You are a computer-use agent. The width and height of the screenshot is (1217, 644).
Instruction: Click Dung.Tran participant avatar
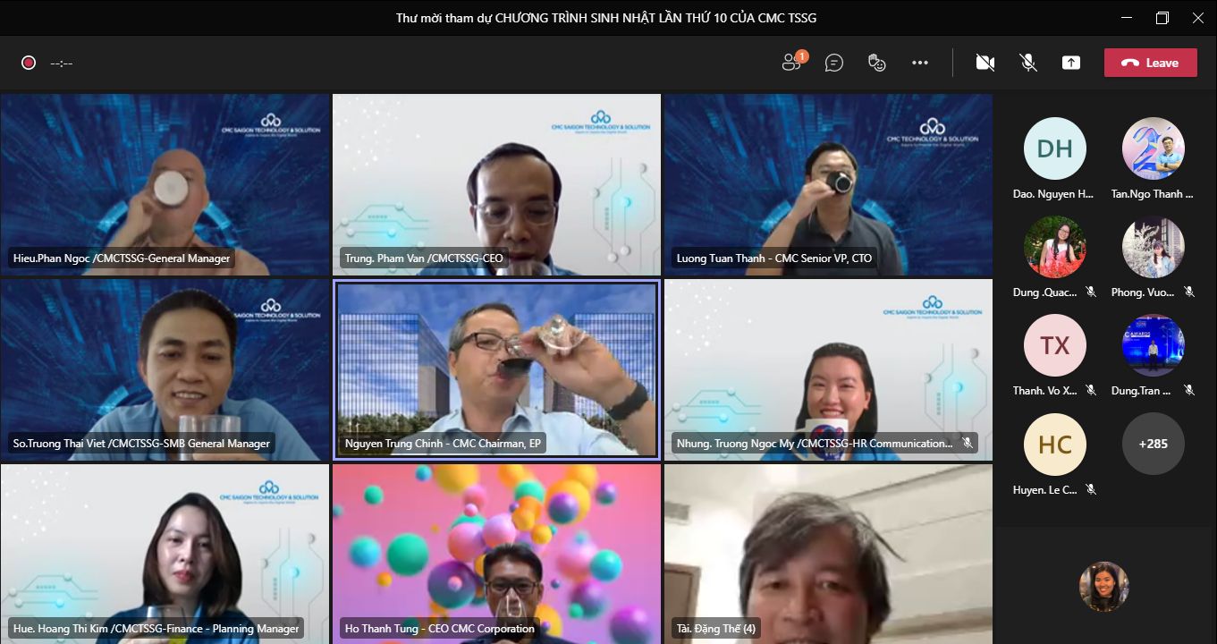1154,345
